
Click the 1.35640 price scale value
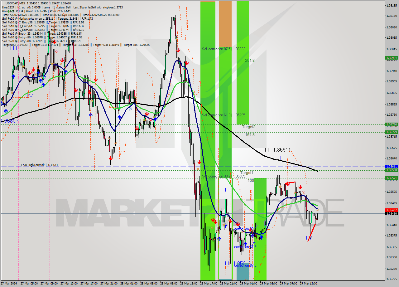pos(392,158)
